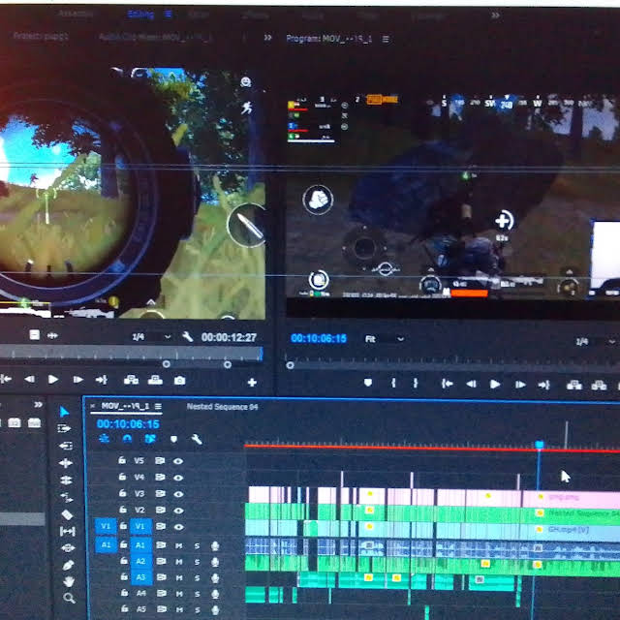Open Program monitor Fit zoom dropdown
620x620 pixels.
(385, 339)
